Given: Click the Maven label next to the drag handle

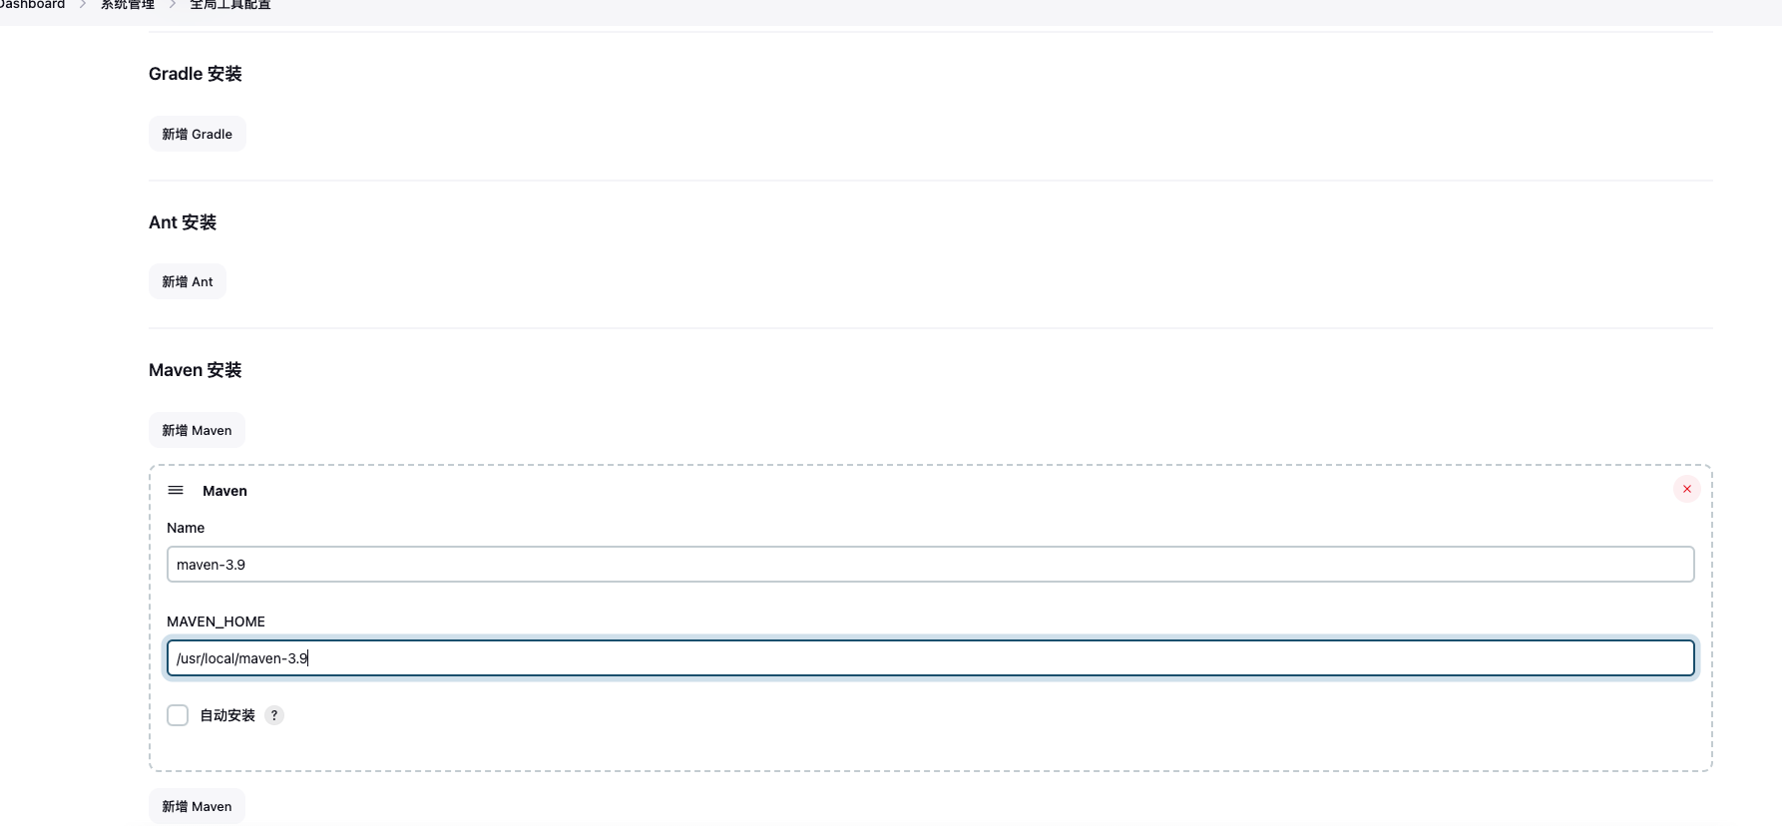Looking at the screenshot, I should 223,491.
